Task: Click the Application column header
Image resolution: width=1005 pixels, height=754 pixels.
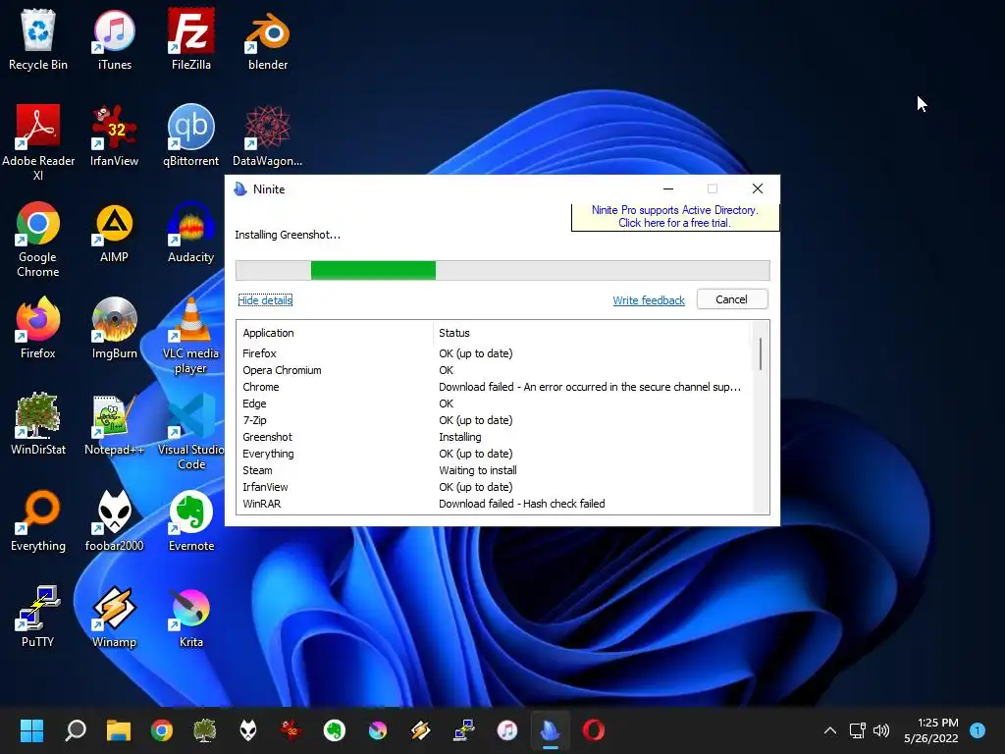Action: pyautogui.click(x=336, y=333)
